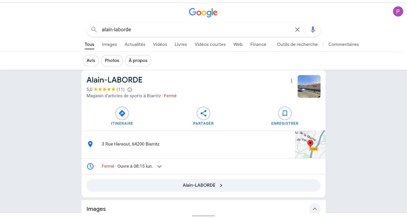Switch to the Vidéos courtes tab

[x=210, y=44]
